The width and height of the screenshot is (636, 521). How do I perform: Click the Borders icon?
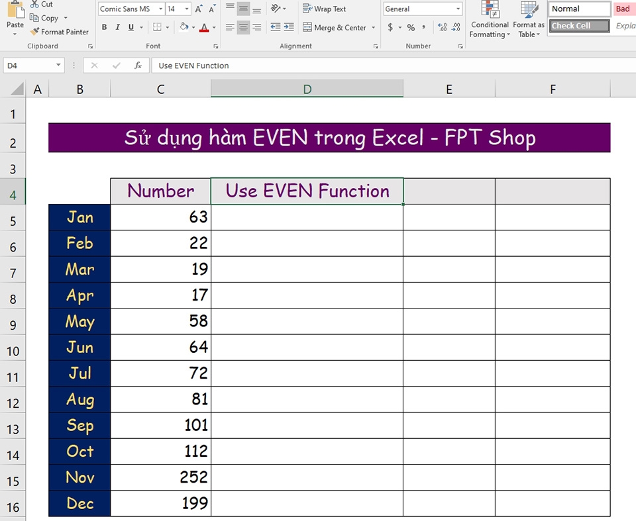point(157,27)
